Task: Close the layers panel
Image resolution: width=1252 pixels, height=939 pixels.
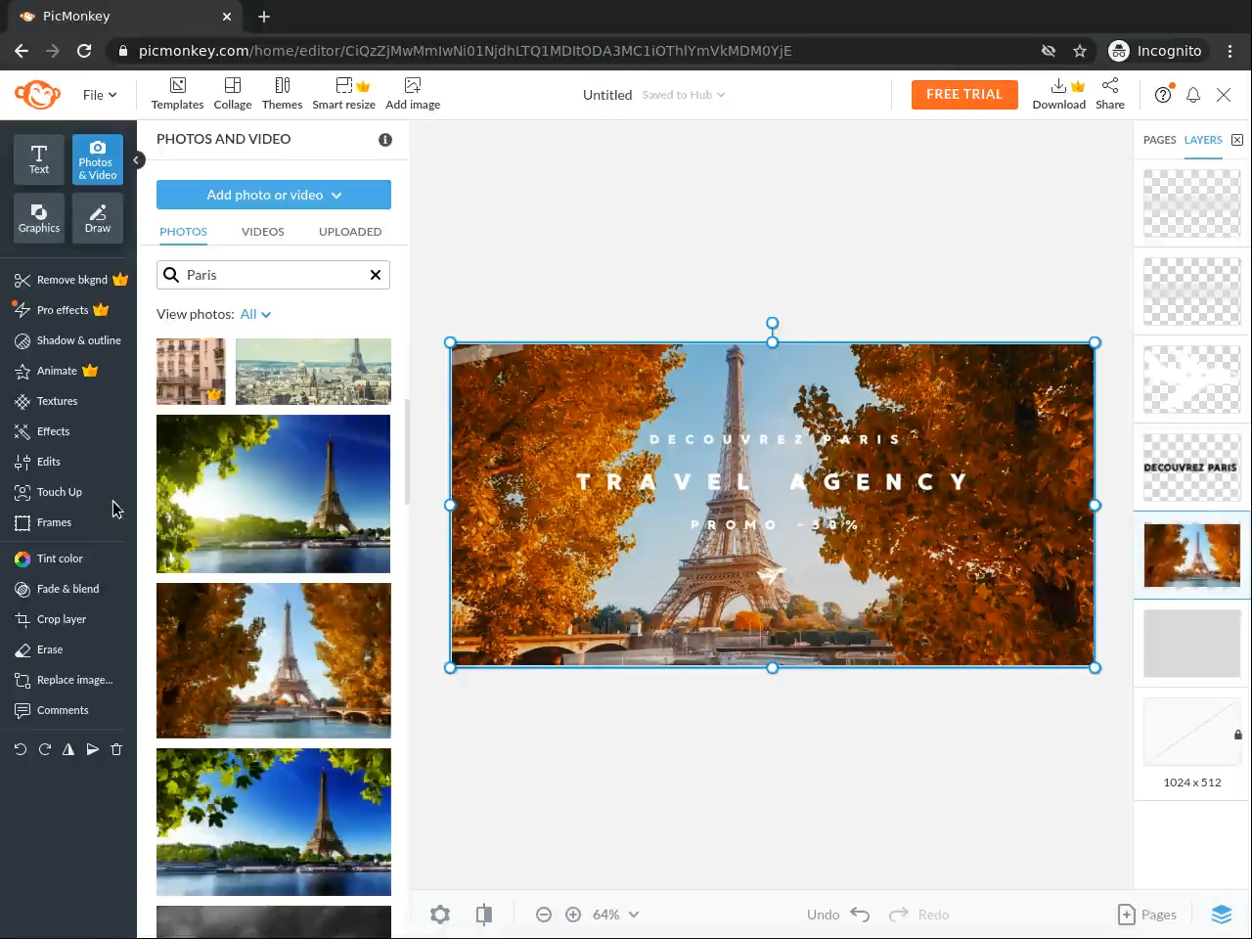Action: tap(1237, 140)
